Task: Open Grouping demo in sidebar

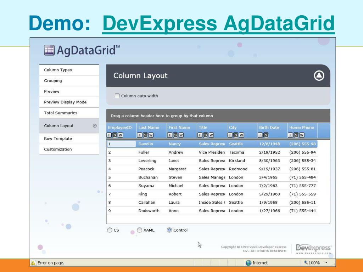Action: 69,81
